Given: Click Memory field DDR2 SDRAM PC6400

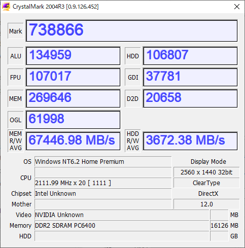Looking at the screenshot, I should 122,226.
